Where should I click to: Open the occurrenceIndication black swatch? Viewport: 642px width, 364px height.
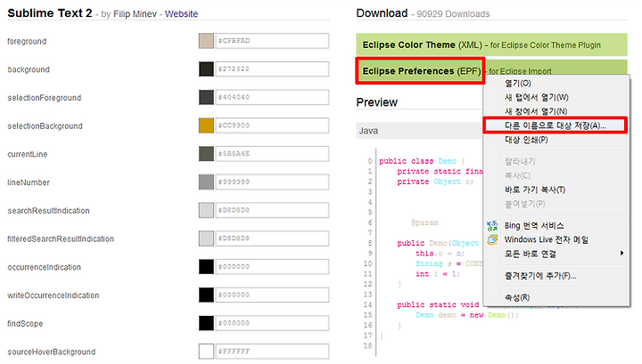tap(206, 266)
